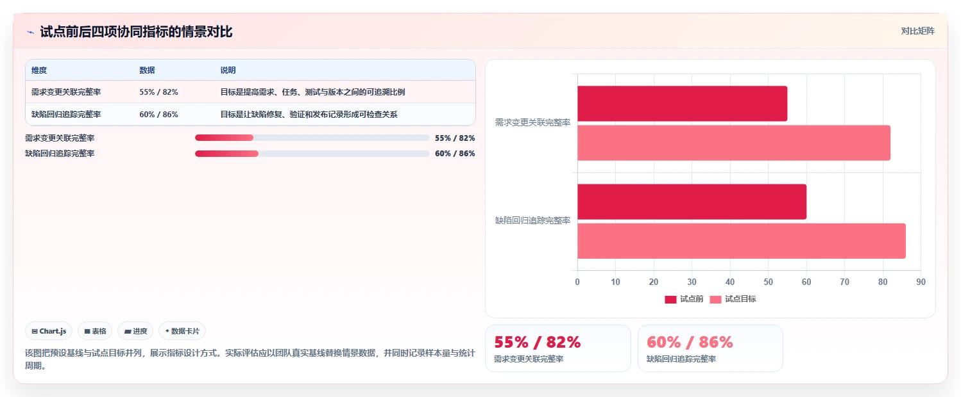
Task: Click the pink 试点目标 legend swatch
Action: click(x=715, y=299)
